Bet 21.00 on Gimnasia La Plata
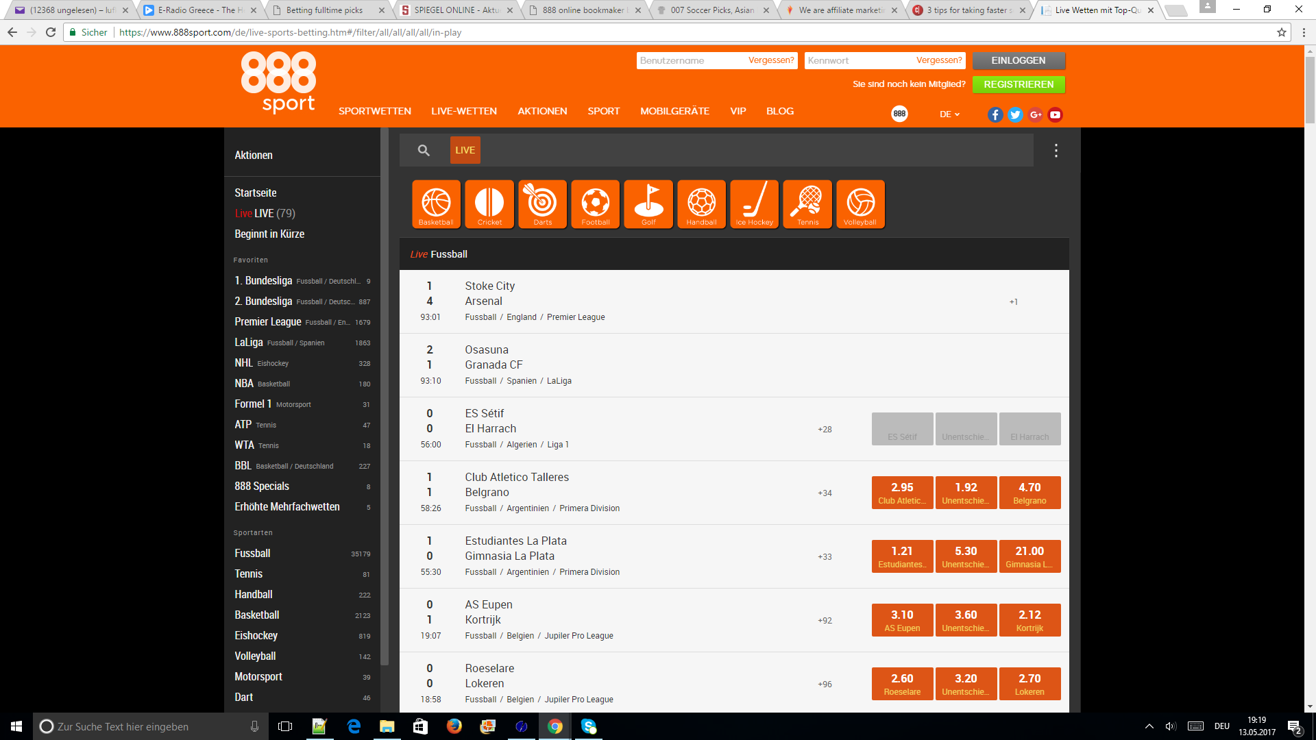The image size is (1316, 740). point(1029,556)
